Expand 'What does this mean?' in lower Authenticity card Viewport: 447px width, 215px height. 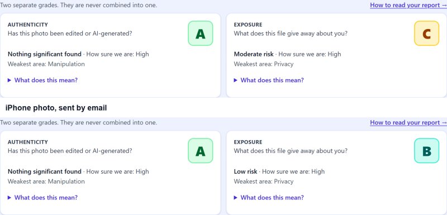coord(42,197)
